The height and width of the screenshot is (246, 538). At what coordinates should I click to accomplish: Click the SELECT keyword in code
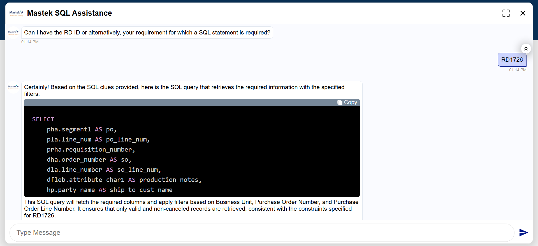point(43,119)
